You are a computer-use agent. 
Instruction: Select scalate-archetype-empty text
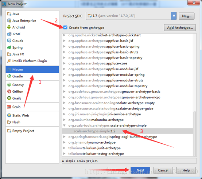(135, 103)
